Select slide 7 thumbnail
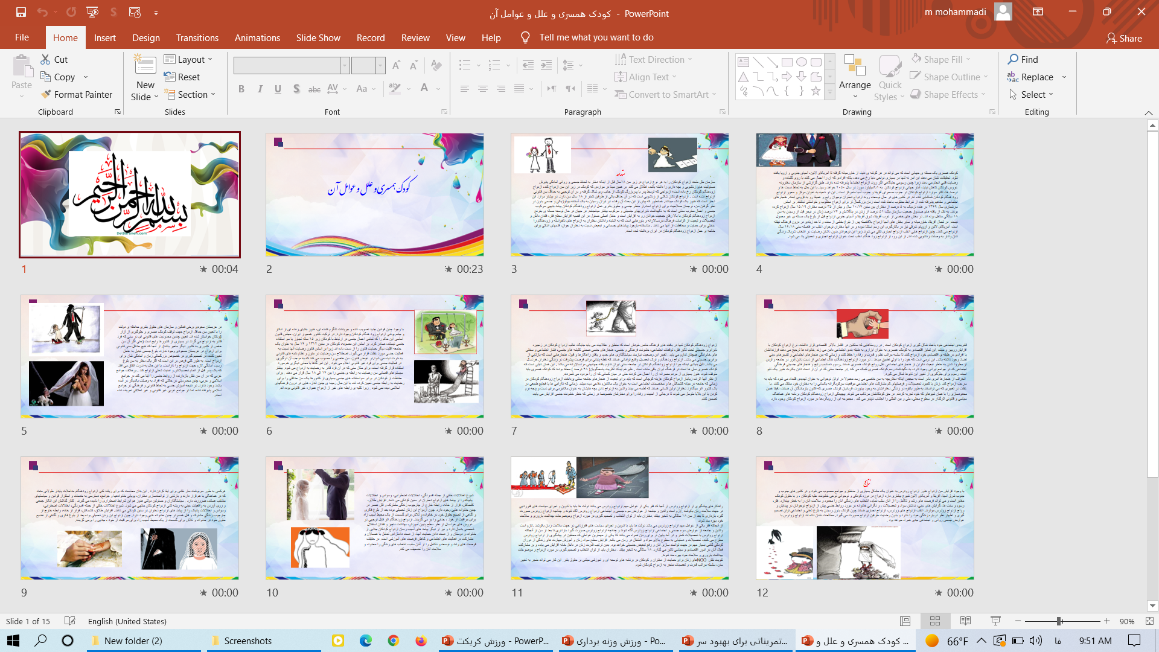 [619, 356]
